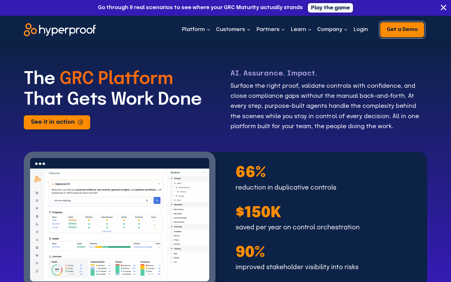Click the Get a Demo button

pyautogui.click(x=402, y=29)
